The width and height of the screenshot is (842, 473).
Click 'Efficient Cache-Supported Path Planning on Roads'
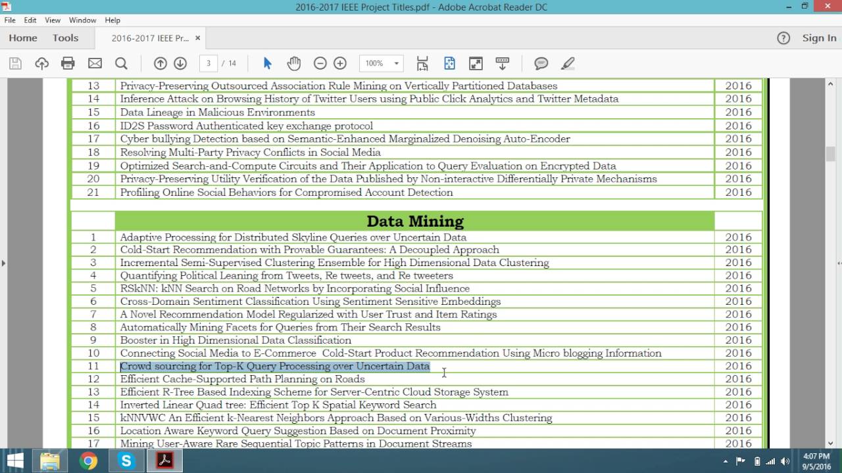[x=242, y=379]
